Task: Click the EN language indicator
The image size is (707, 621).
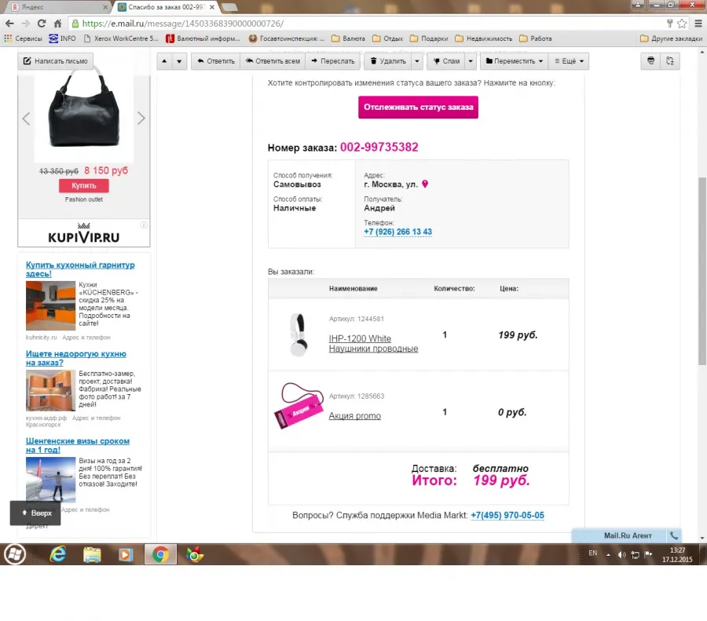Action: click(x=592, y=553)
